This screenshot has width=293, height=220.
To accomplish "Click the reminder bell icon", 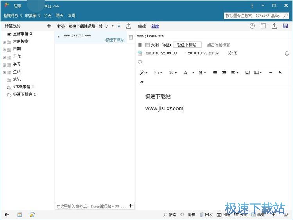I will pos(287,54).
